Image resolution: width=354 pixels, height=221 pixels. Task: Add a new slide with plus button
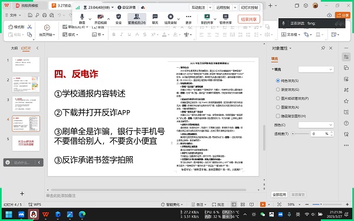tap(22, 193)
